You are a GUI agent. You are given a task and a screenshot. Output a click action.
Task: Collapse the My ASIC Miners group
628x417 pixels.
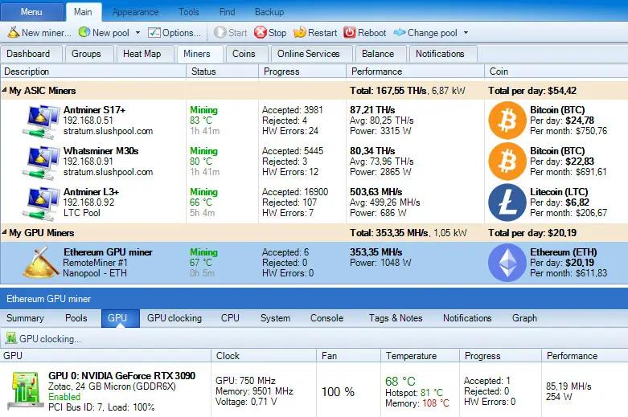tap(5, 91)
